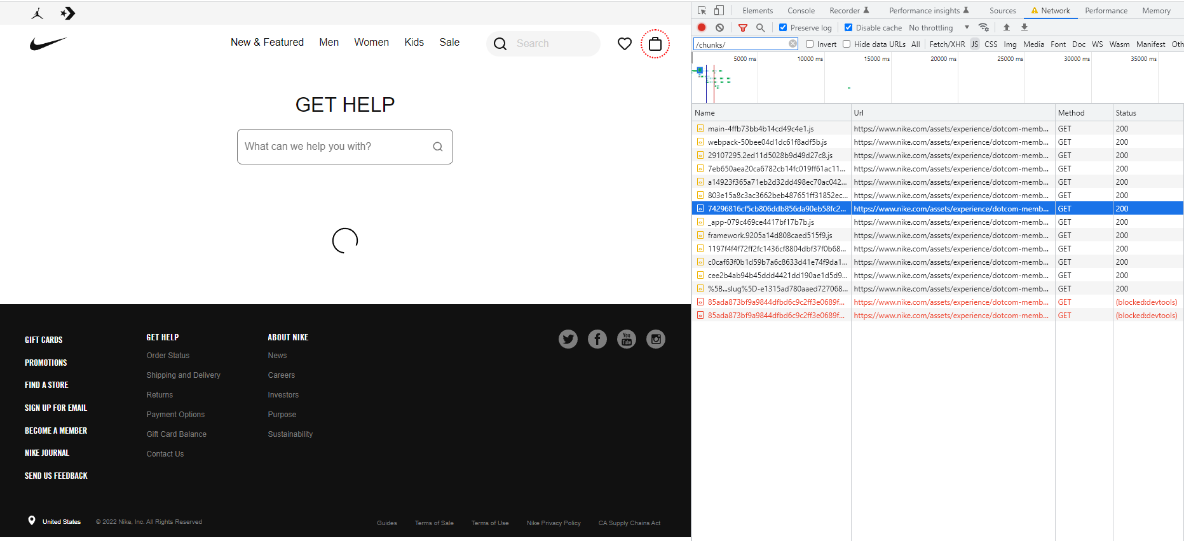The width and height of the screenshot is (1184, 541).
Task: Toggle the device toolbar icon
Action: click(719, 11)
